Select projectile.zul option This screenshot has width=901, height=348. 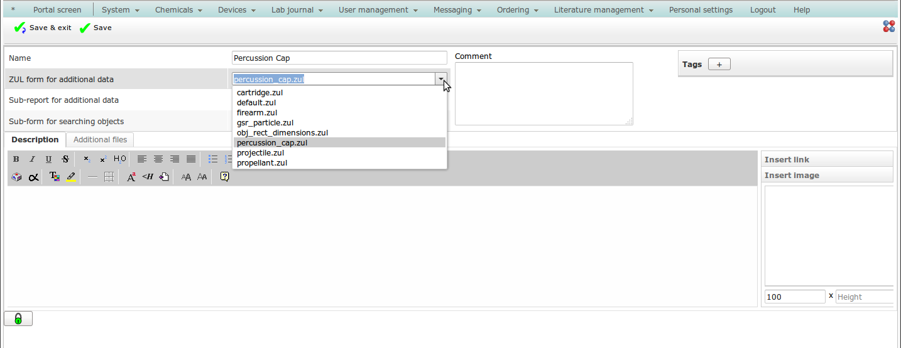point(260,153)
